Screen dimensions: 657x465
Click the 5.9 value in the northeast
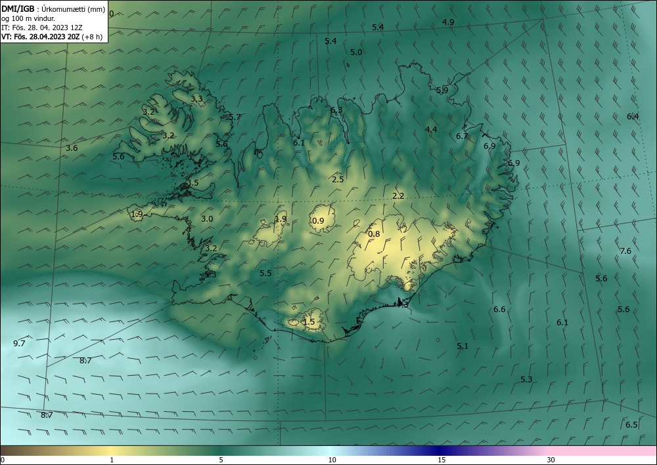pyautogui.click(x=442, y=90)
